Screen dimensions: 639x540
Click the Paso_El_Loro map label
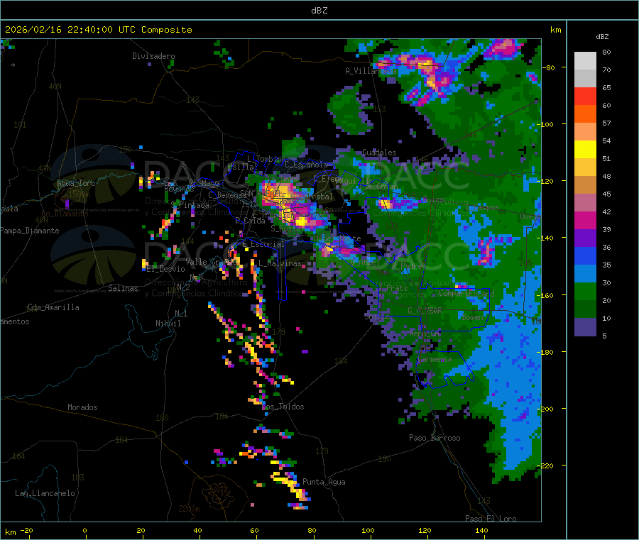(491, 519)
